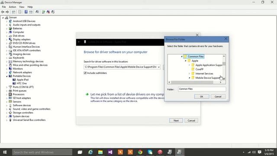Viewport: 277px width, 156px height.
Task: Select the Apple iPad device icon
Action: pos(14,80)
